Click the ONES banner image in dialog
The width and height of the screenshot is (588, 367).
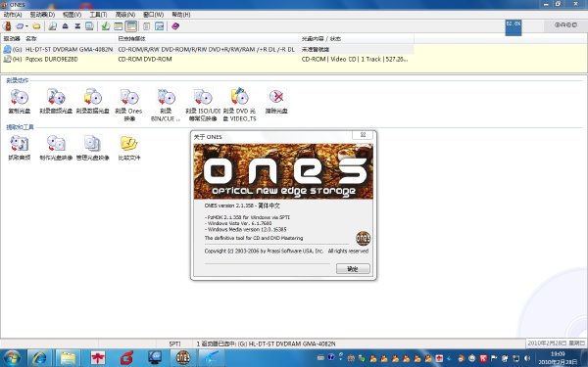[x=283, y=171]
